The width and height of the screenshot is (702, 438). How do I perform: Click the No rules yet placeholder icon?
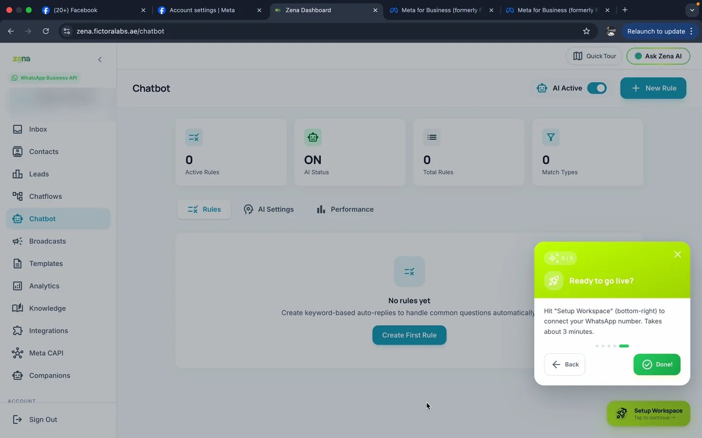point(409,272)
